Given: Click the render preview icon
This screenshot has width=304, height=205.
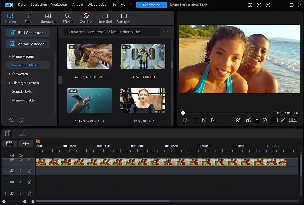Looking at the screenshot, I should (x=247, y=120).
